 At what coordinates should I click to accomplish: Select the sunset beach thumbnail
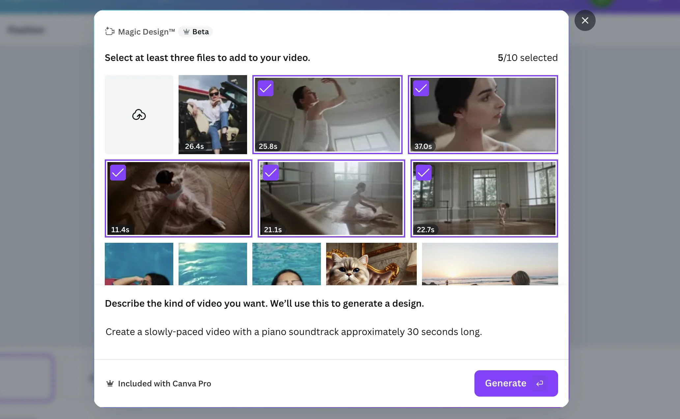coord(490,264)
